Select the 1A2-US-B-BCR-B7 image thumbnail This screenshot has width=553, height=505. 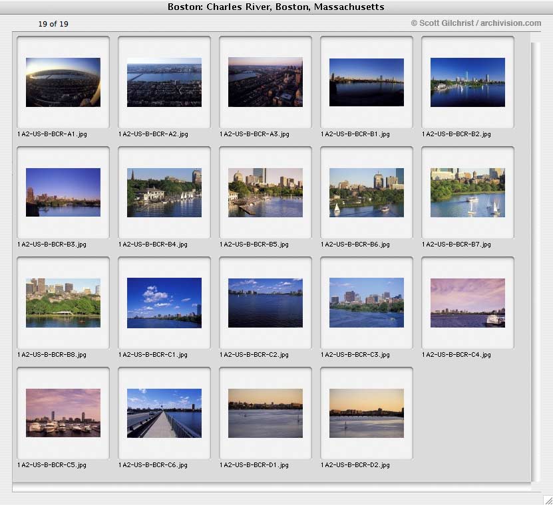pos(468,193)
